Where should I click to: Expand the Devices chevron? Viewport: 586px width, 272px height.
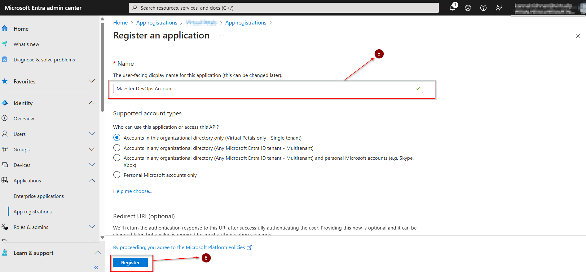tap(92, 165)
